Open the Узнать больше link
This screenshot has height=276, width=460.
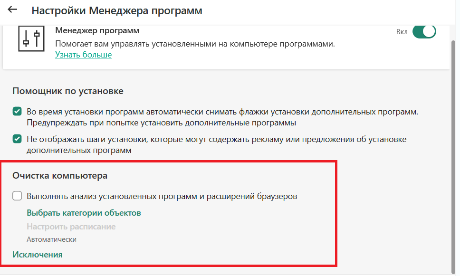click(x=83, y=55)
